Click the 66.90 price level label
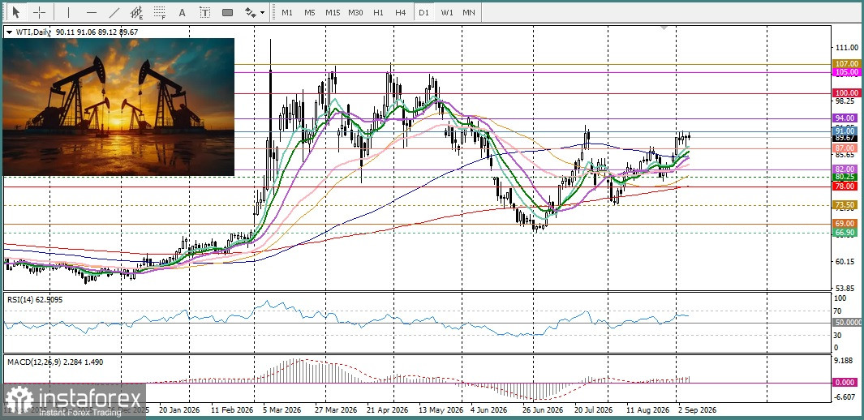The image size is (864, 420). (x=846, y=232)
